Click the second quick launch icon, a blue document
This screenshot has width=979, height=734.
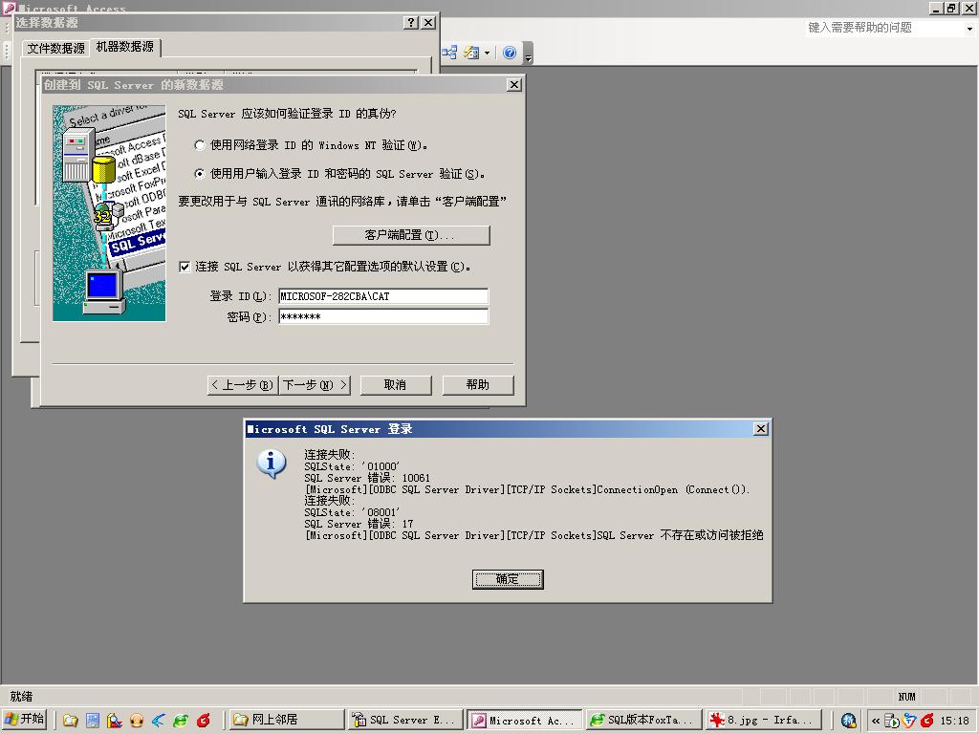coord(93,721)
